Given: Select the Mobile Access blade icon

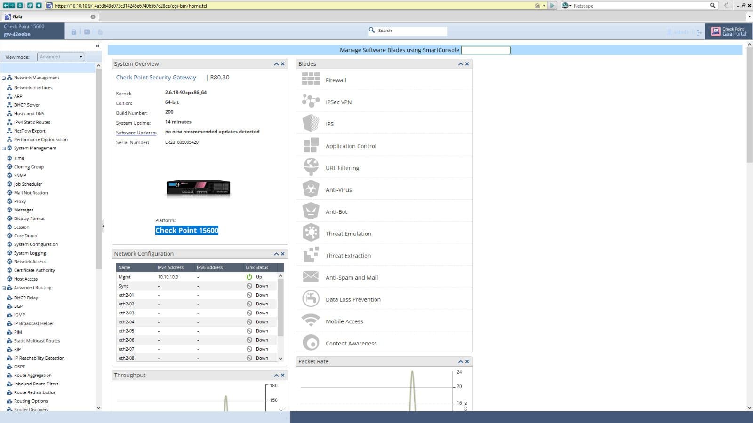Looking at the screenshot, I should (311, 321).
